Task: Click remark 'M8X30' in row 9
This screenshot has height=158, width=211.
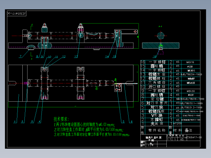Action: [191, 91]
